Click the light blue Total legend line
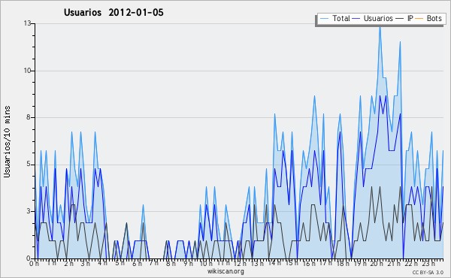This screenshot has width=451, height=278. click(x=324, y=19)
